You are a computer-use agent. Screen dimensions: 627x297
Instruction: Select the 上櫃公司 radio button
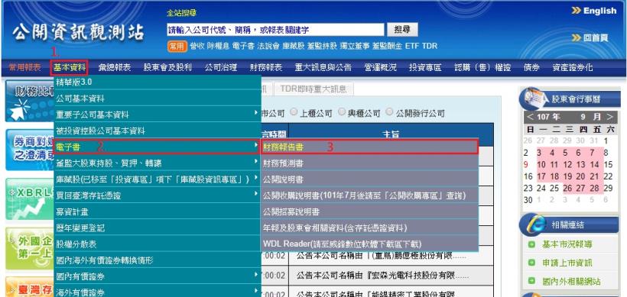pos(294,112)
